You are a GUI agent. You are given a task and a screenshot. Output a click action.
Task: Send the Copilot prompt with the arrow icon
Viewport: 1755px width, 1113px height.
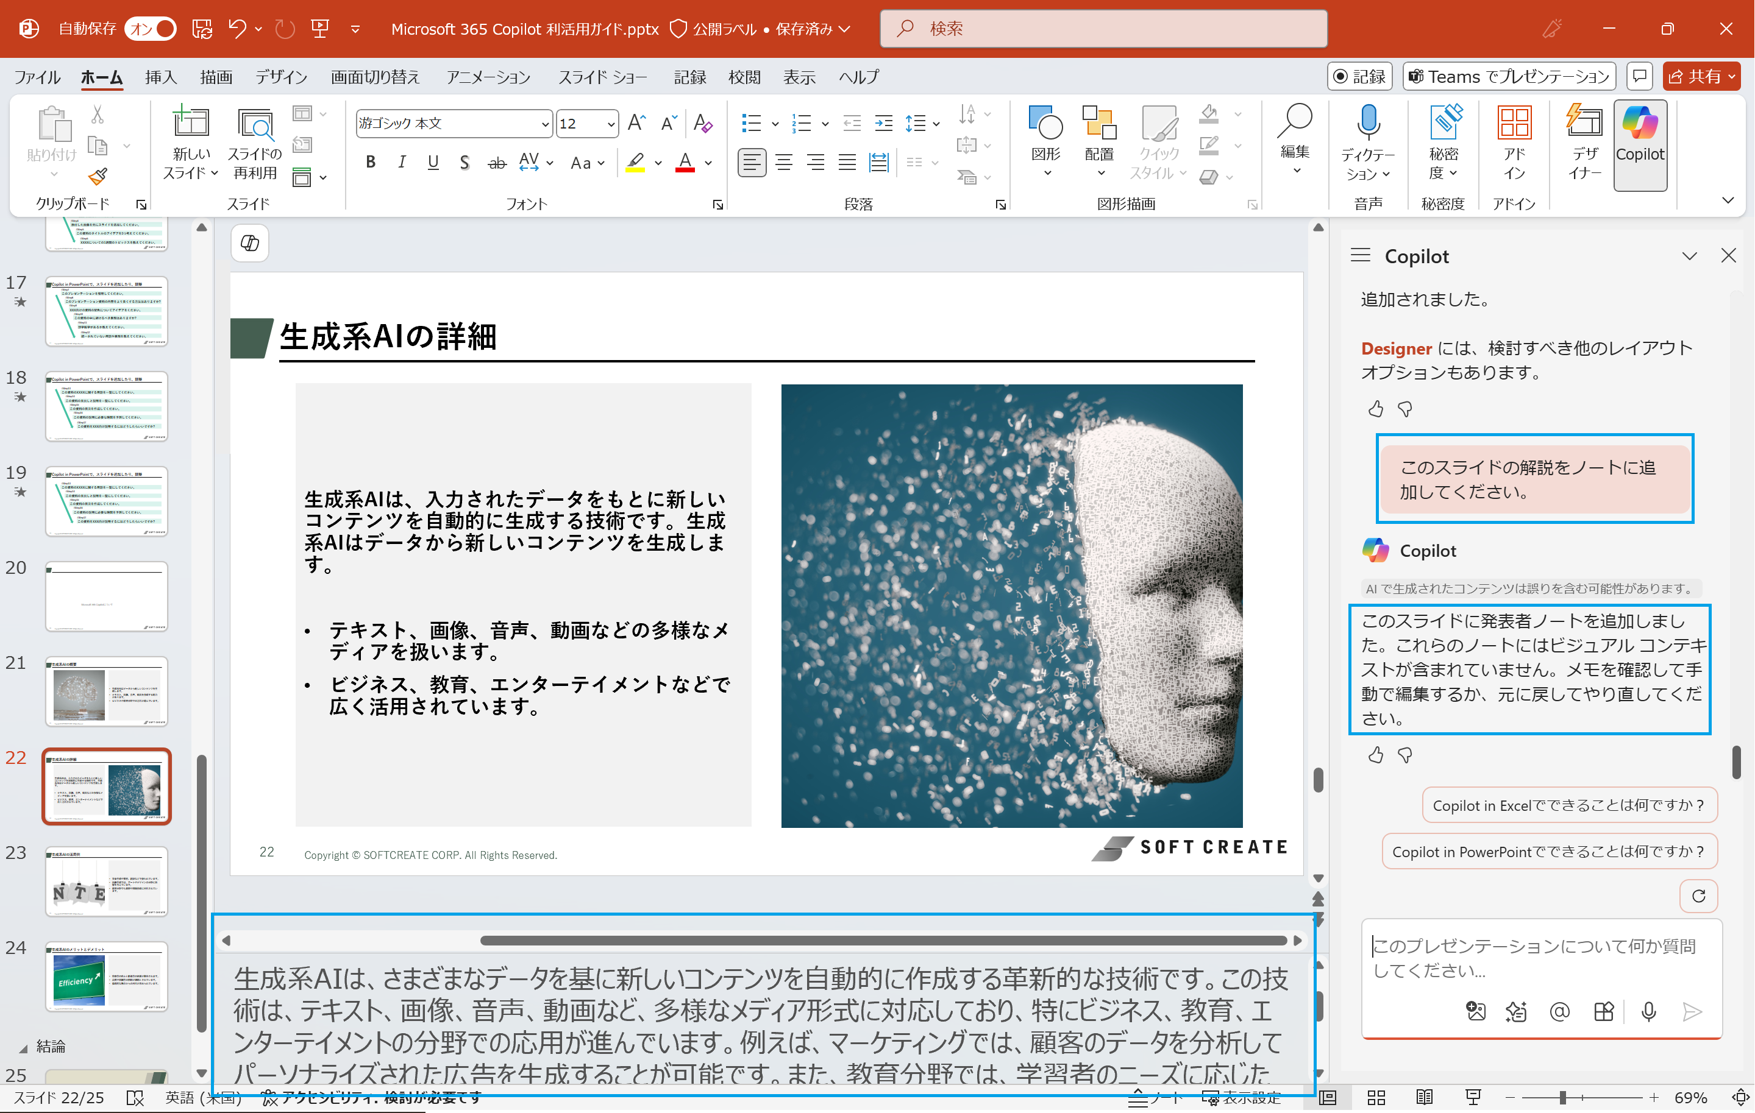coord(1692,1011)
